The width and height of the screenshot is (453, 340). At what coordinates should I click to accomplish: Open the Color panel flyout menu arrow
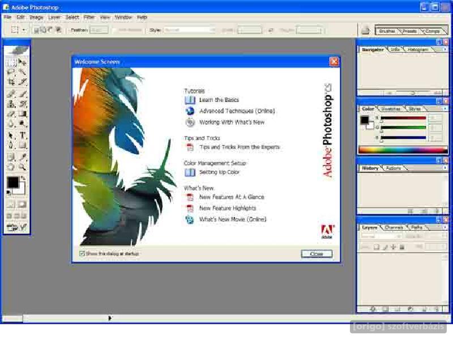point(445,108)
